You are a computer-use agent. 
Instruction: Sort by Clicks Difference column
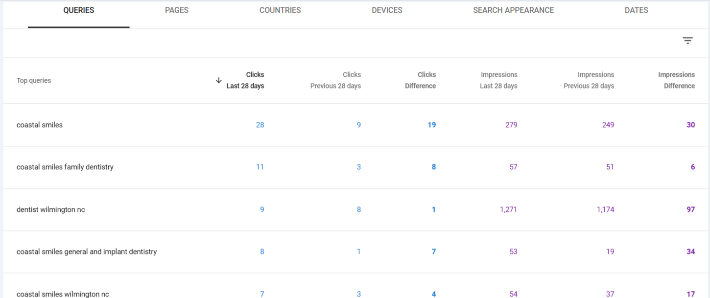(x=421, y=80)
